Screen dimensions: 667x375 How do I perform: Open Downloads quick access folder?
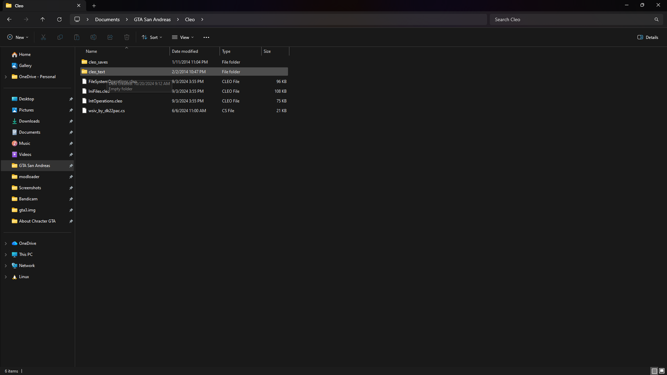(29, 121)
